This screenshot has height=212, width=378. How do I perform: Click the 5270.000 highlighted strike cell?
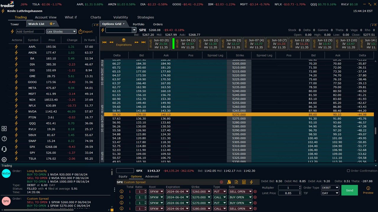tap(239, 115)
